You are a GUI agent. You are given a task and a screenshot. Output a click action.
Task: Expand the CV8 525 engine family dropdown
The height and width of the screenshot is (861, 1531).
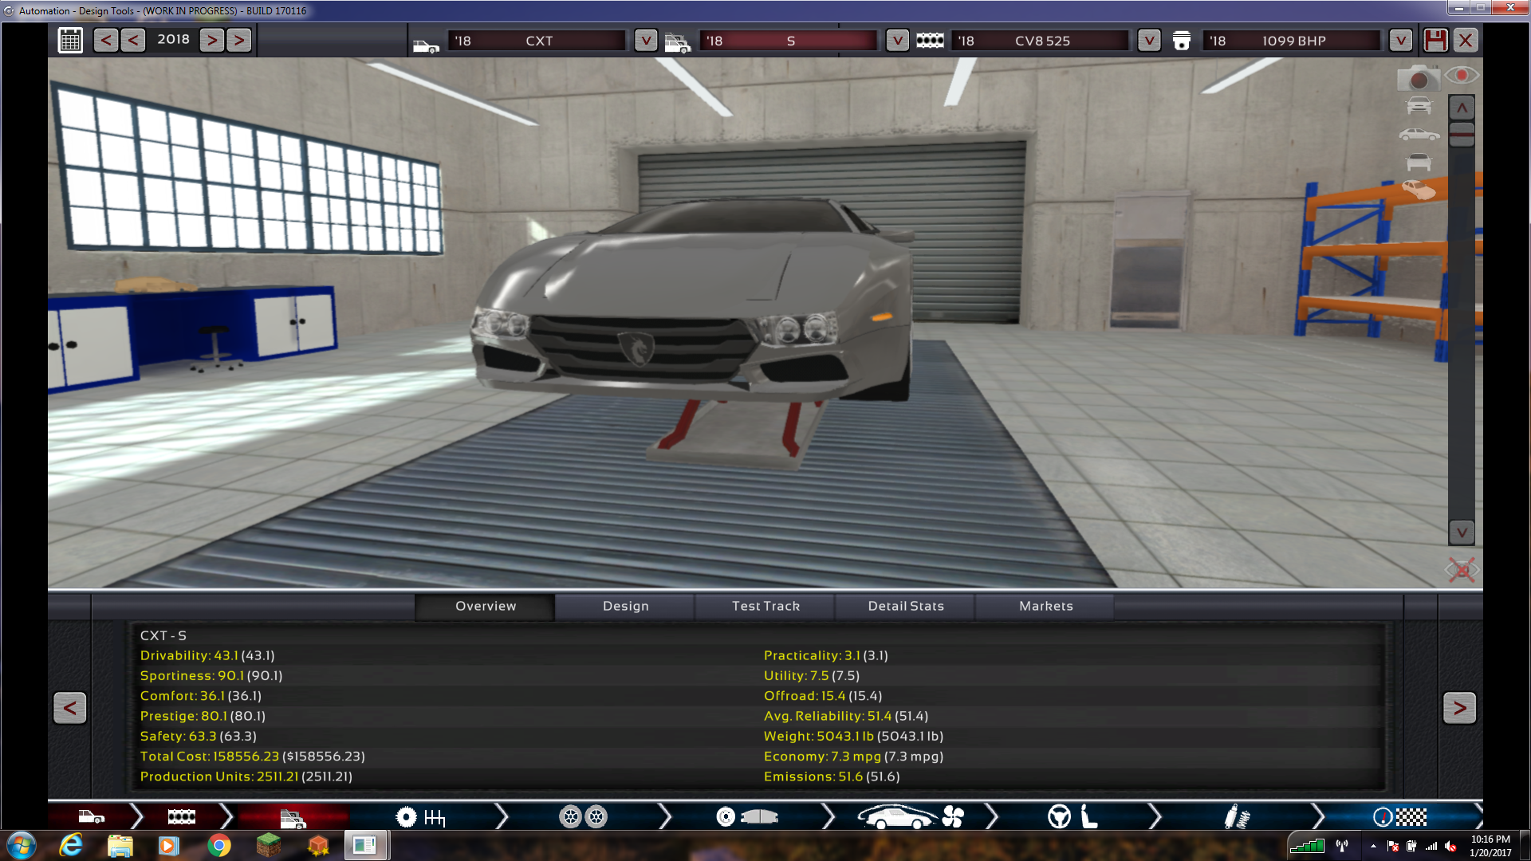1148,40
